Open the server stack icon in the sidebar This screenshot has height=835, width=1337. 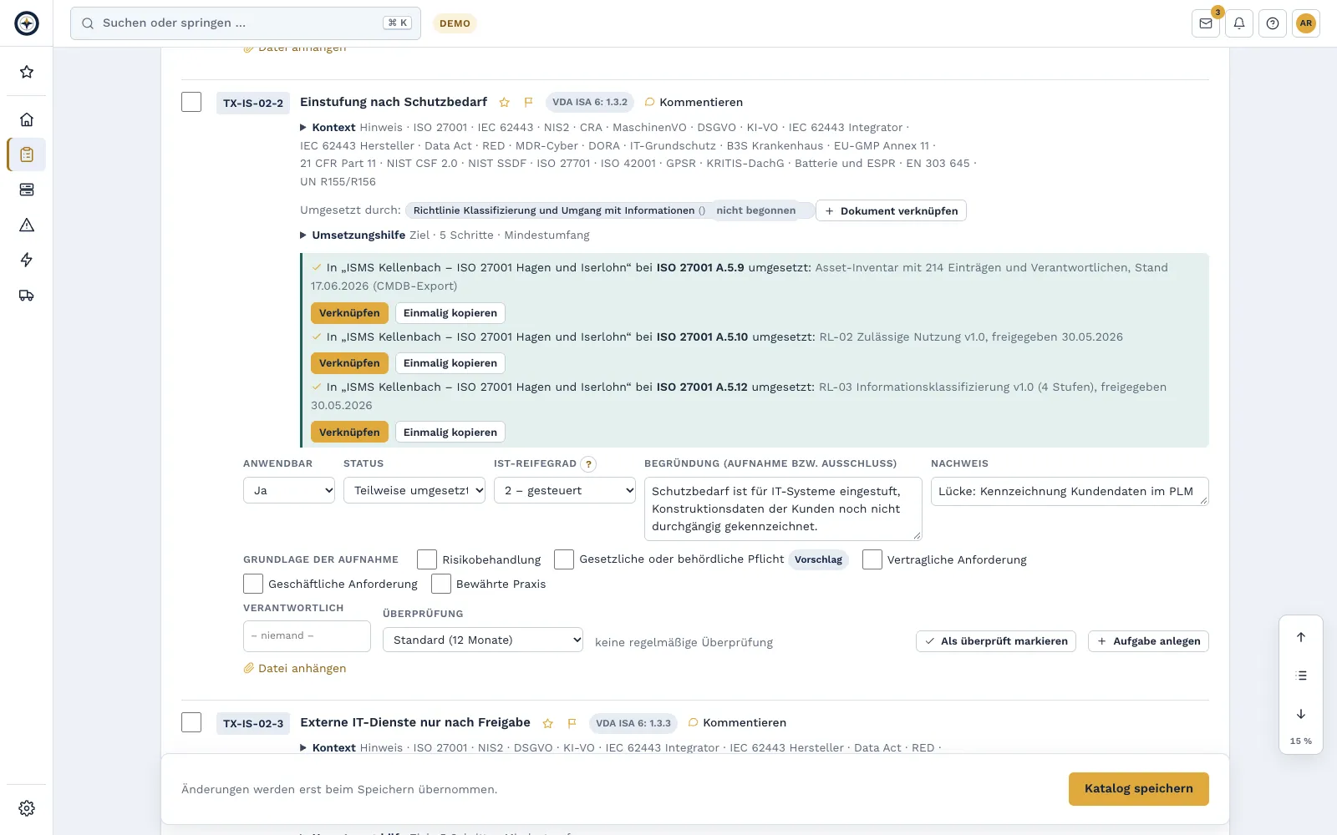[x=27, y=190]
